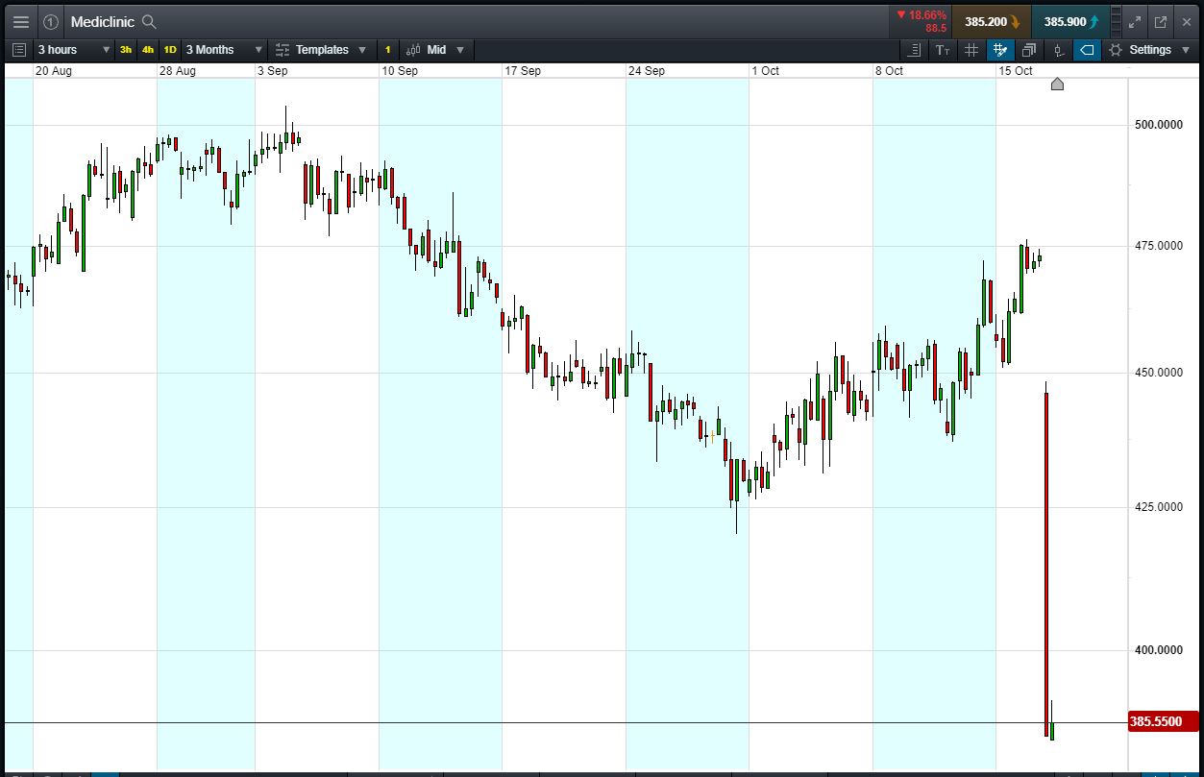Select the 3h quick interval
1204x777 pixels.
126,49
